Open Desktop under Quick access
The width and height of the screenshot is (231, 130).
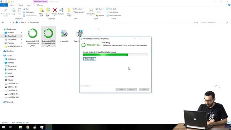10,32
